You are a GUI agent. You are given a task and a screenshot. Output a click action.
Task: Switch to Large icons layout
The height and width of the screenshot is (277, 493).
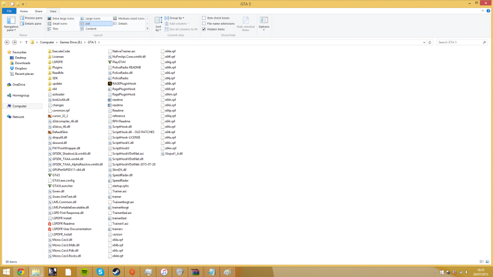tap(91, 19)
